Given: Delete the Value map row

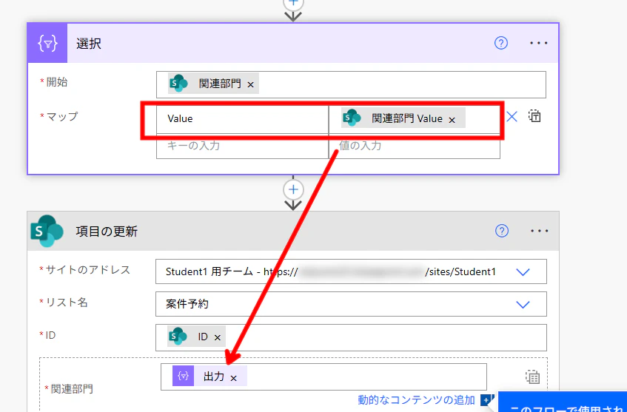Looking at the screenshot, I should point(512,117).
